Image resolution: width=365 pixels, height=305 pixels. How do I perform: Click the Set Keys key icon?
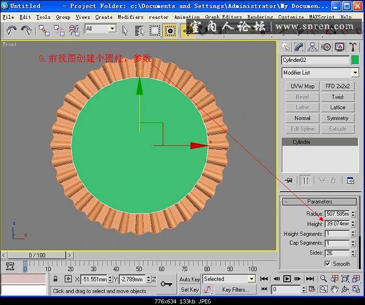pyautogui.click(x=166, y=284)
